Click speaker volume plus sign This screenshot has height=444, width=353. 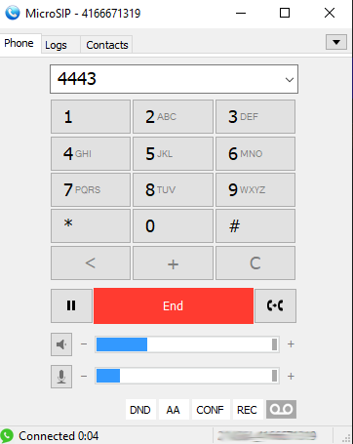click(291, 344)
